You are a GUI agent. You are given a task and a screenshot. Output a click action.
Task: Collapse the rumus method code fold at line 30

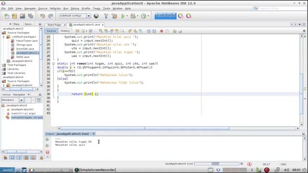point(53,63)
